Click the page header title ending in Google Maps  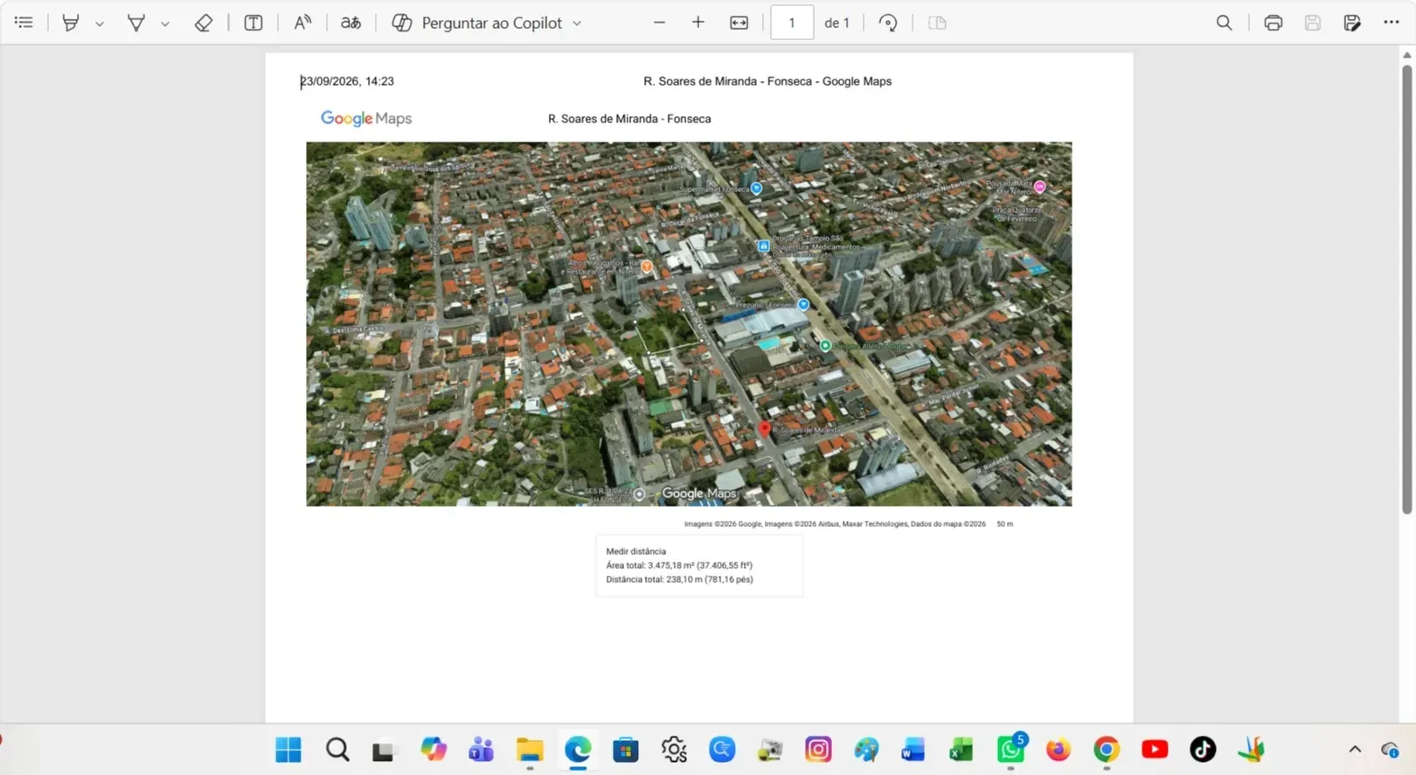pyautogui.click(x=767, y=81)
